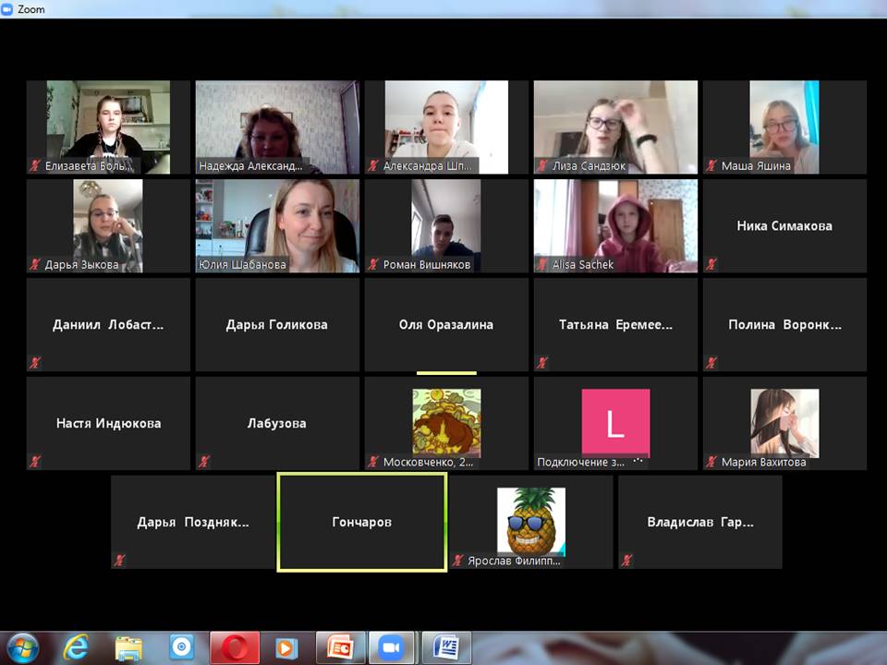The height and width of the screenshot is (665, 887).
Task: Open Microsoft Word from the taskbar
Action: pos(446,647)
